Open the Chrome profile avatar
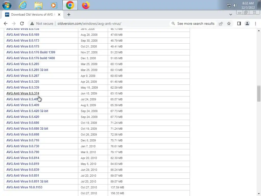The height and width of the screenshot is (196, 261). click(247, 23)
